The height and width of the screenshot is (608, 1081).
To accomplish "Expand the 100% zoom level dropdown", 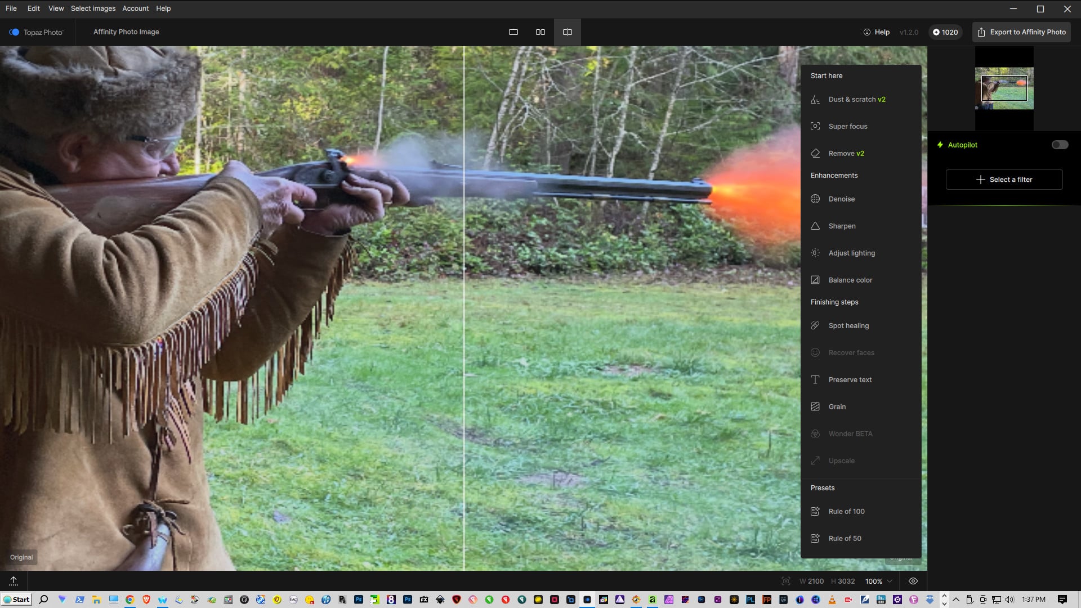I will coord(879,582).
